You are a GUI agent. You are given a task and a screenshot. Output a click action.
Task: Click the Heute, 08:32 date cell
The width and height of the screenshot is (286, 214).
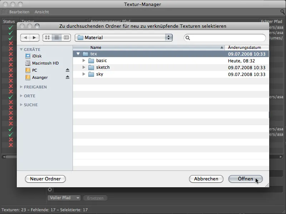pos(242,61)
